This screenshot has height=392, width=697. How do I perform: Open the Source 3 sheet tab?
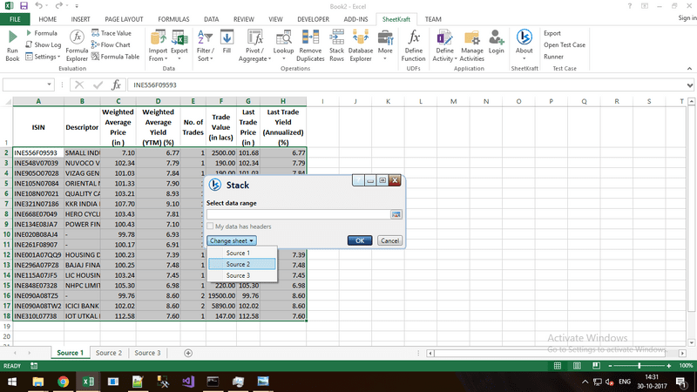pos(147,353)
